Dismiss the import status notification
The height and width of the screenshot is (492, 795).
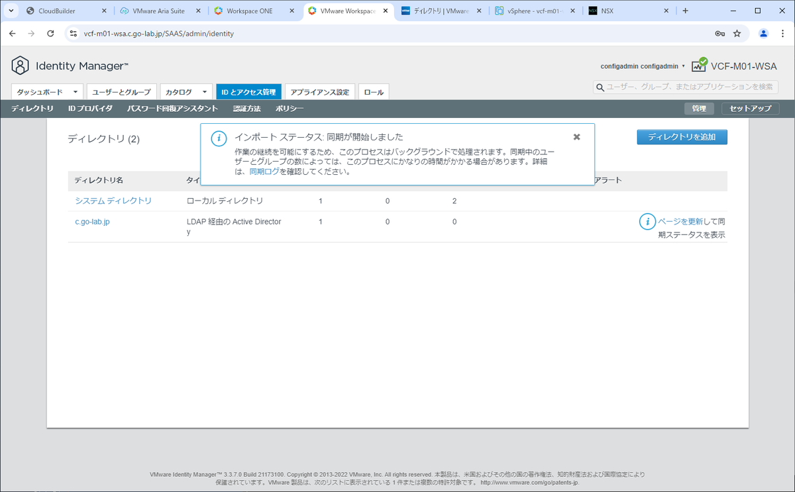tap(576, 136)
